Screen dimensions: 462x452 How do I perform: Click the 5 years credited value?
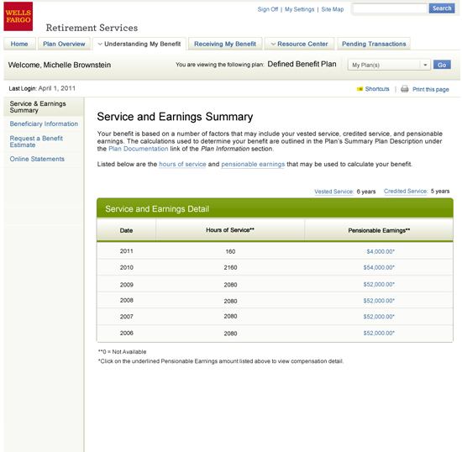point(440,192)
